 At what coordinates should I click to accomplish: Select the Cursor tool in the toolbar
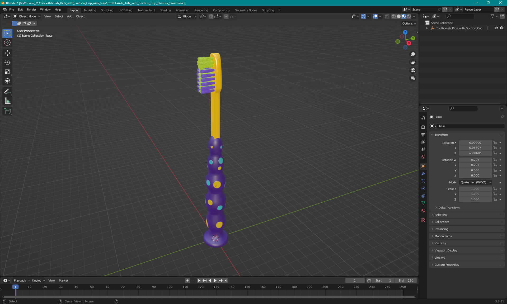coord(7,42)
